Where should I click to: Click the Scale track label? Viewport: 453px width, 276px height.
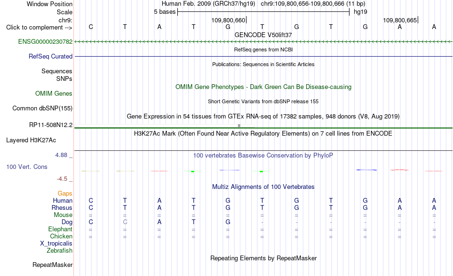pos(64,12)
